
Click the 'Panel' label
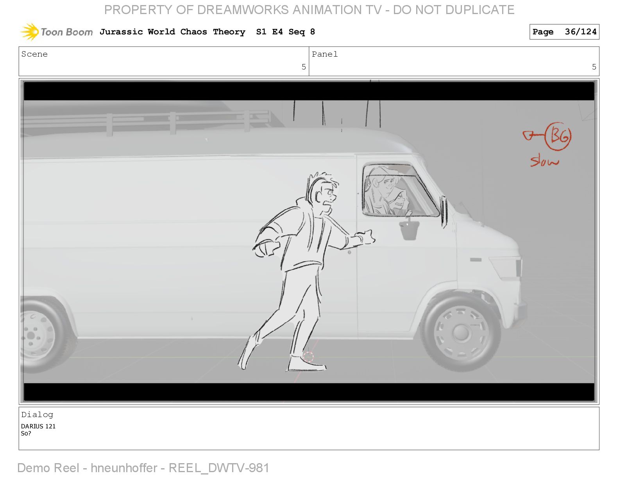coord(325,54)
